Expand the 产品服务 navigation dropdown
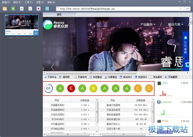 click(148, 25)
